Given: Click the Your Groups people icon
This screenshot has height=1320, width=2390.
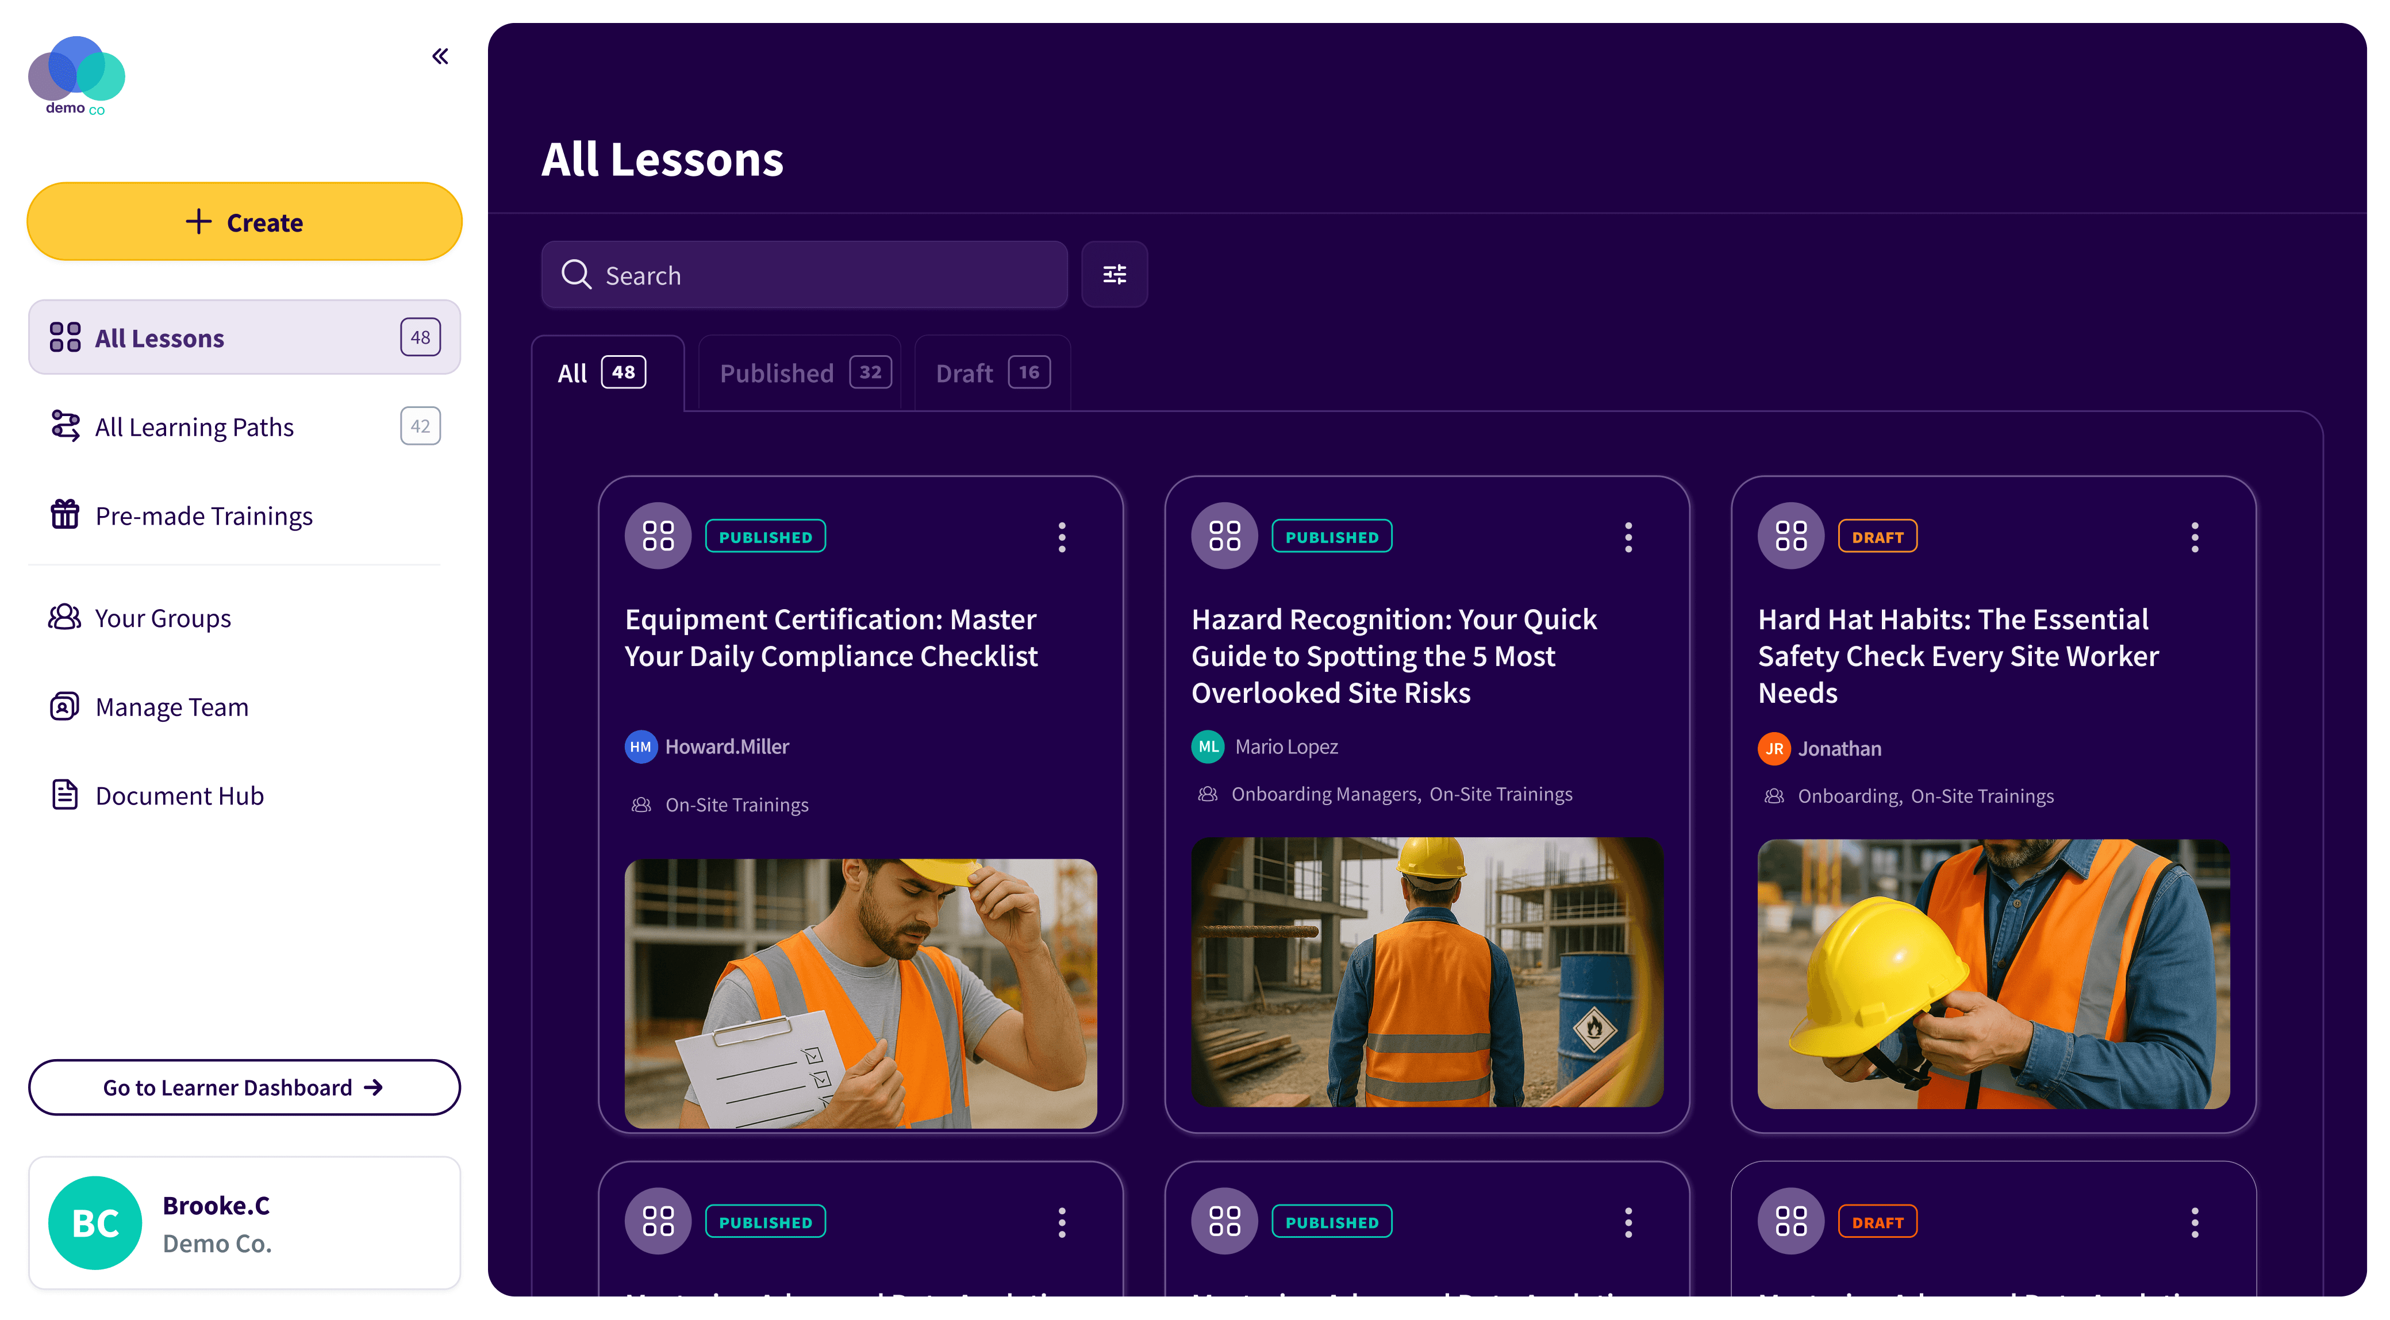Looking at the screenshot, I should coord(65,618).
